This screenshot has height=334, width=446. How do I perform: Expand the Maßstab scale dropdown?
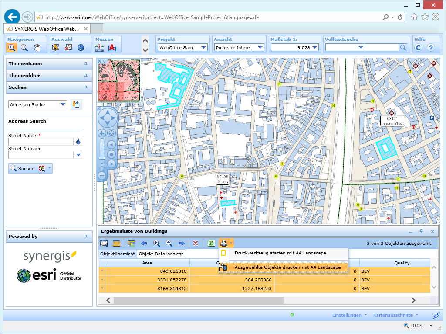[314, 47]
